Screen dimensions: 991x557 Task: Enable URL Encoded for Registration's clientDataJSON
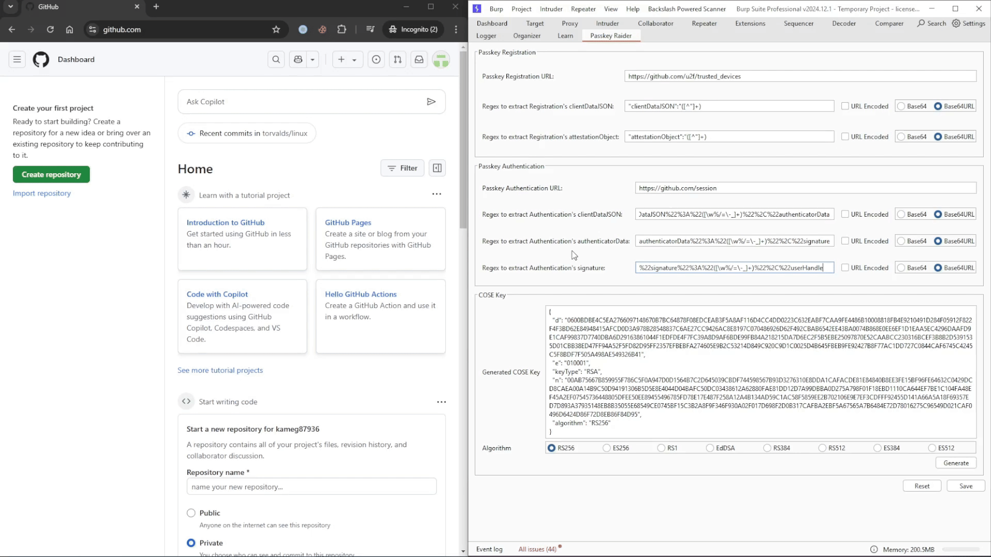click(x=845, y=106)
